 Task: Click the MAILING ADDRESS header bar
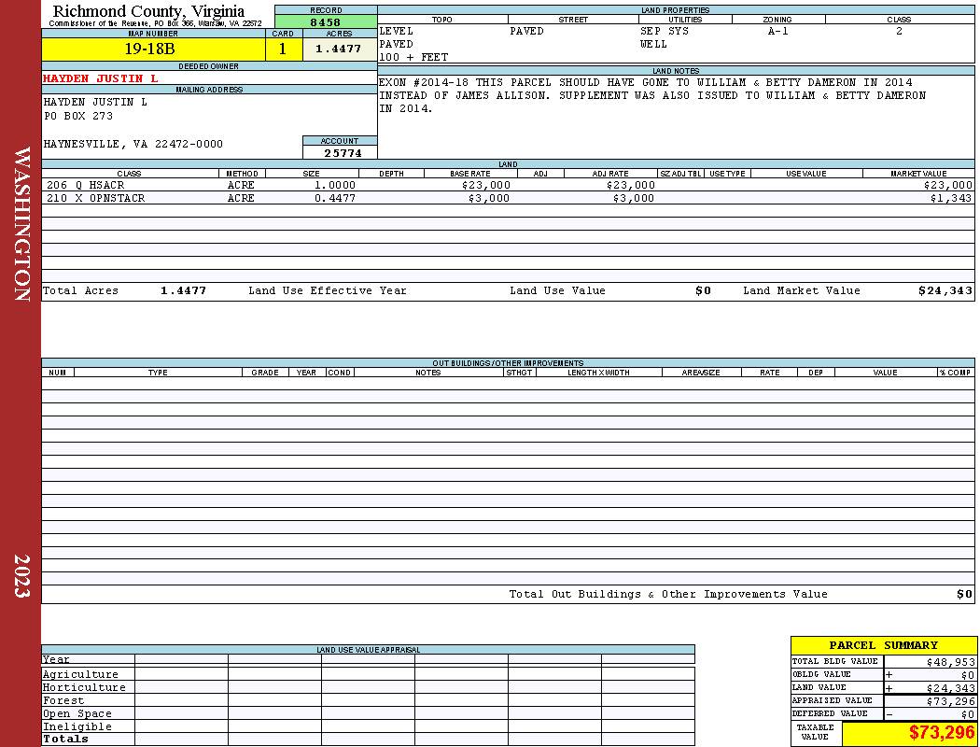click(209, 90)
